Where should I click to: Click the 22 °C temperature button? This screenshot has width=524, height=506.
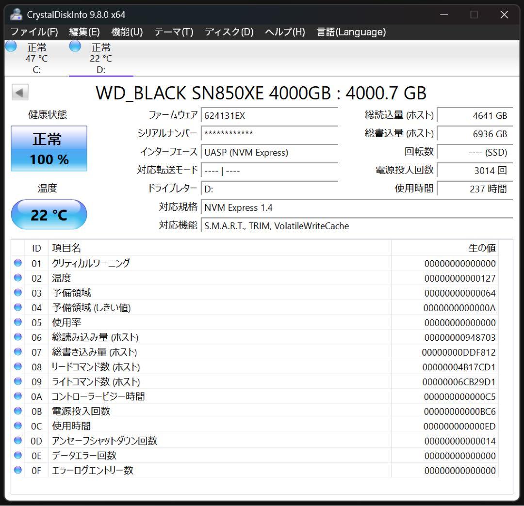tap(49, 214)
